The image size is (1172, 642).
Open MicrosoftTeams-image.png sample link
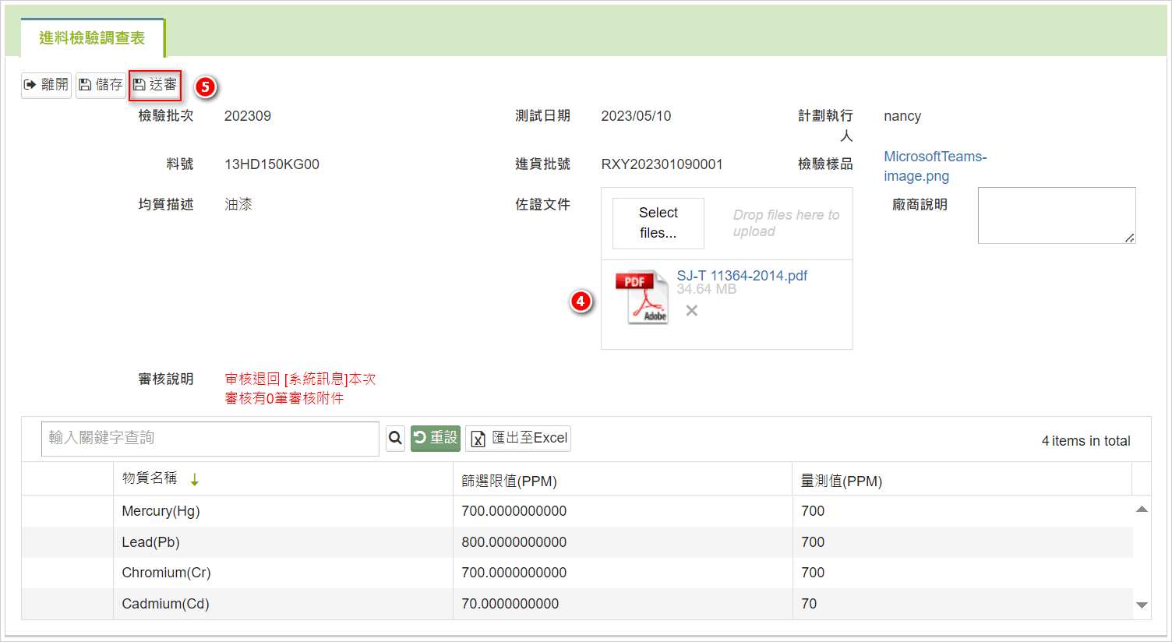[x=935, y=166]
